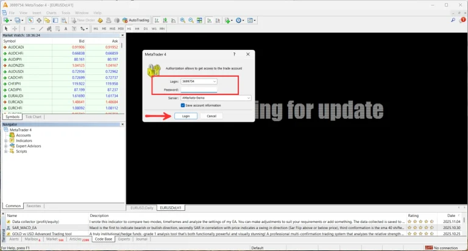This screenshot has height=251, width=468.
Task: Close the Market Watch panel
Action: [x=122, y=35]
